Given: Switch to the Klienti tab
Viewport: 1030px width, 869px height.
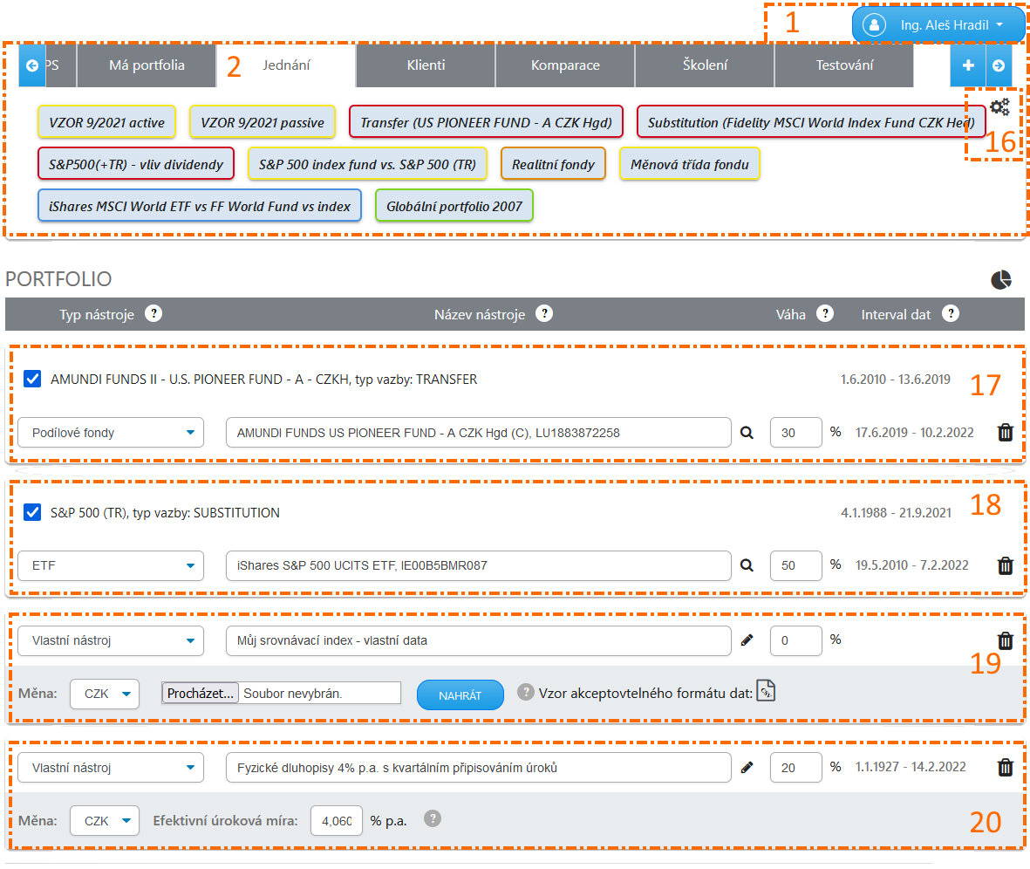Looking at the screenshot, I should tap(426, 65).
